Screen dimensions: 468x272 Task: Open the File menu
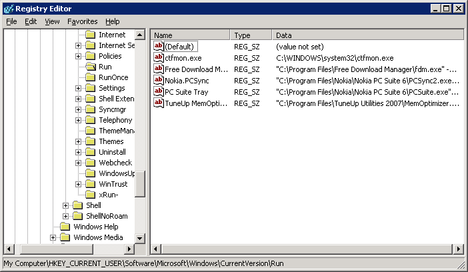tap(11, 21)
